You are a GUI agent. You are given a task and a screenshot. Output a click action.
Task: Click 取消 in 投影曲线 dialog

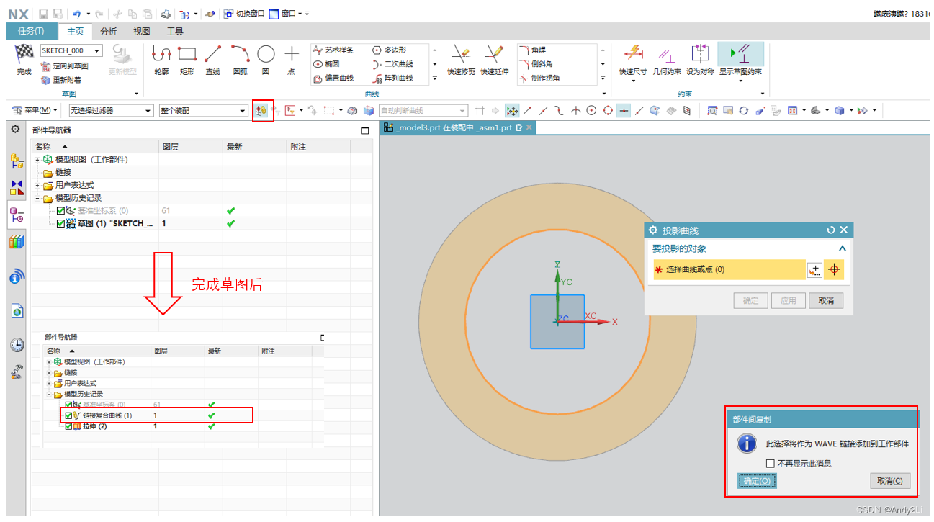(x=826, y=300)
